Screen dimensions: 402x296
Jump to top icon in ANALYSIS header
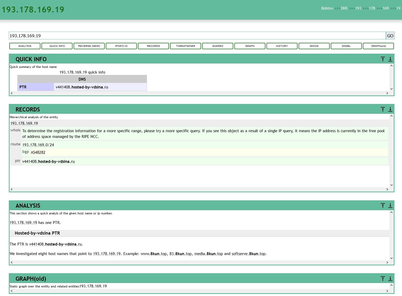[383, 206]
